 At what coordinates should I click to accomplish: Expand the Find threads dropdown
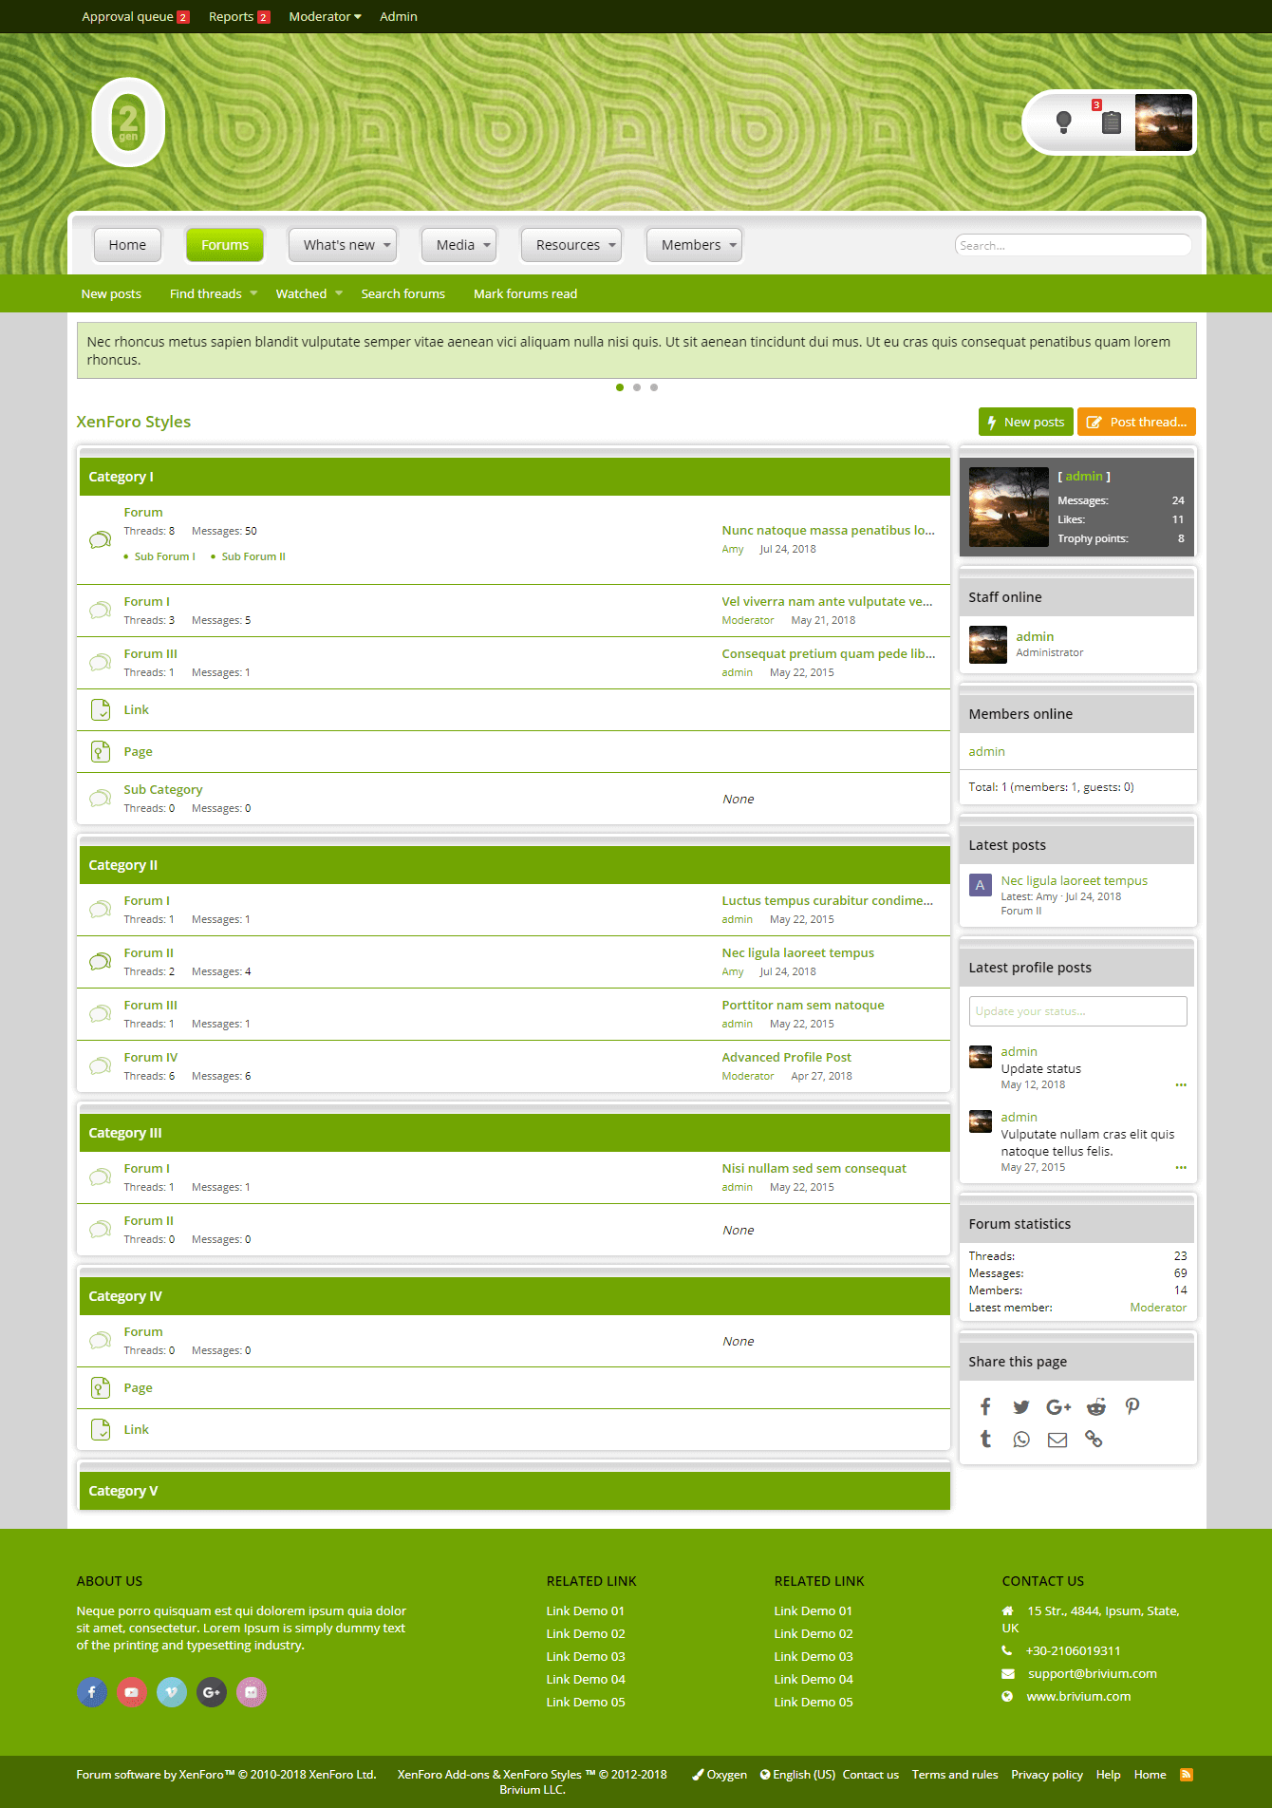[253, 293]
